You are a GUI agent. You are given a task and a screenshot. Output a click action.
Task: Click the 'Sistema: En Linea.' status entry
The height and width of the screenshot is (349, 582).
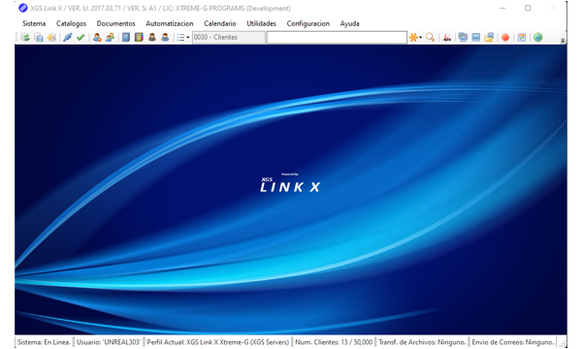[44, 342]
